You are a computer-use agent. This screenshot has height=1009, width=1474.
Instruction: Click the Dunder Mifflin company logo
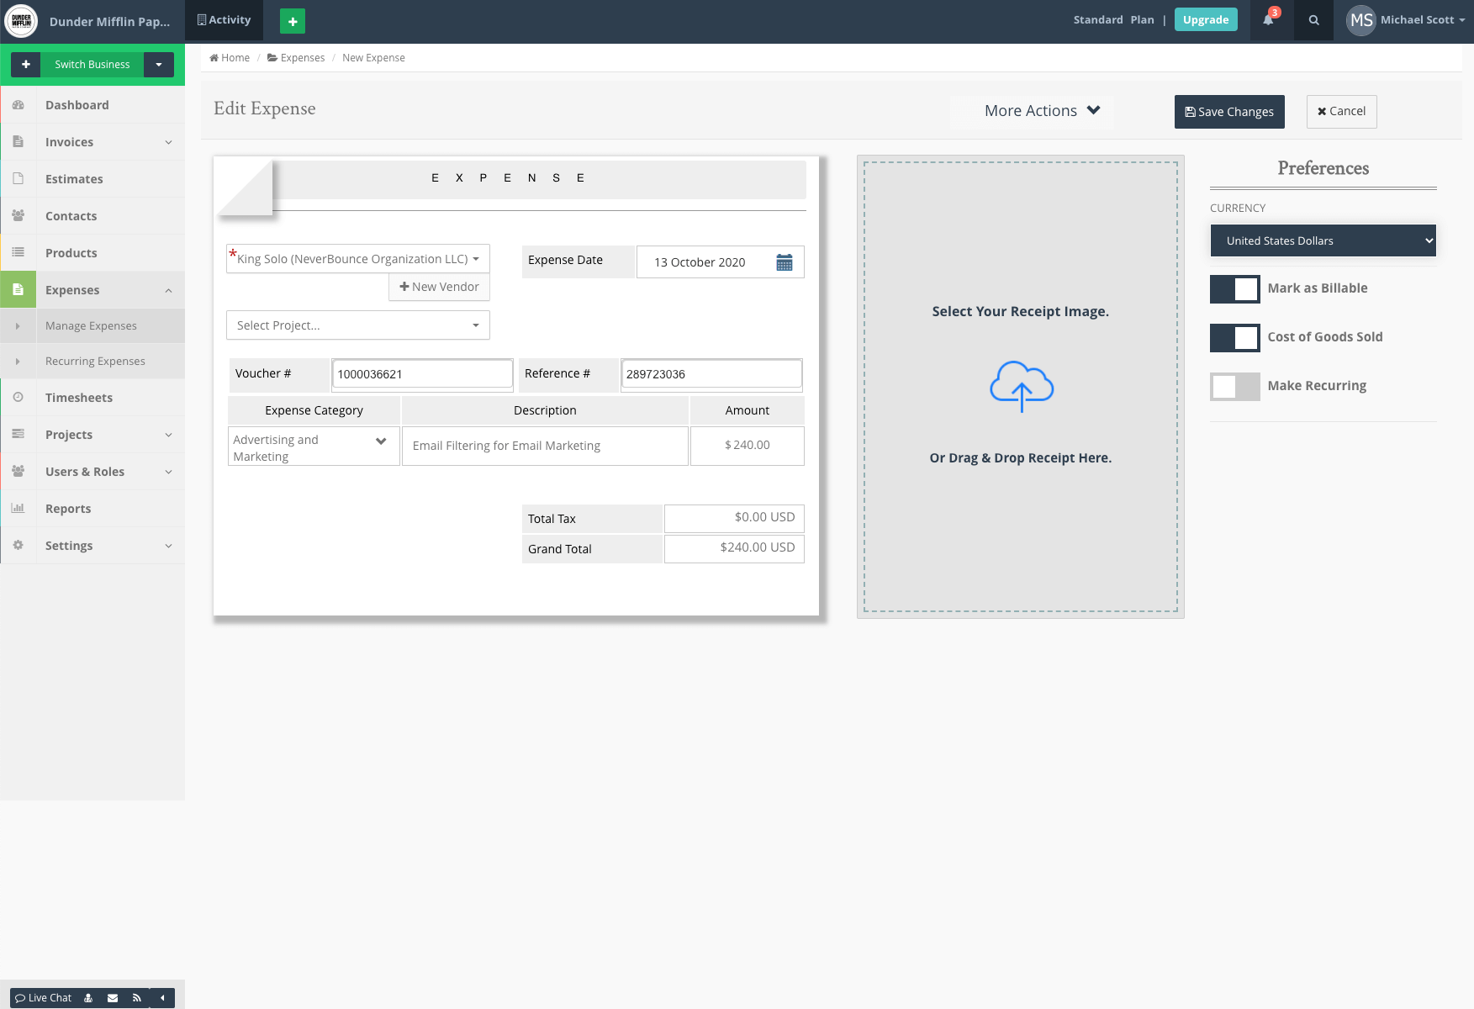(x=21, y=21)
